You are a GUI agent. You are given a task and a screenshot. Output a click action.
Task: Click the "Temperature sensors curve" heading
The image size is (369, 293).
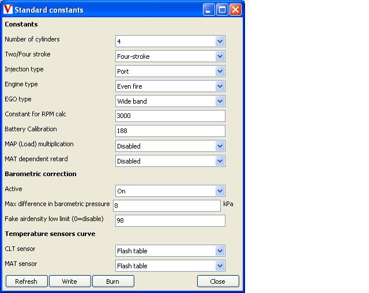click(x=50, y=234)
